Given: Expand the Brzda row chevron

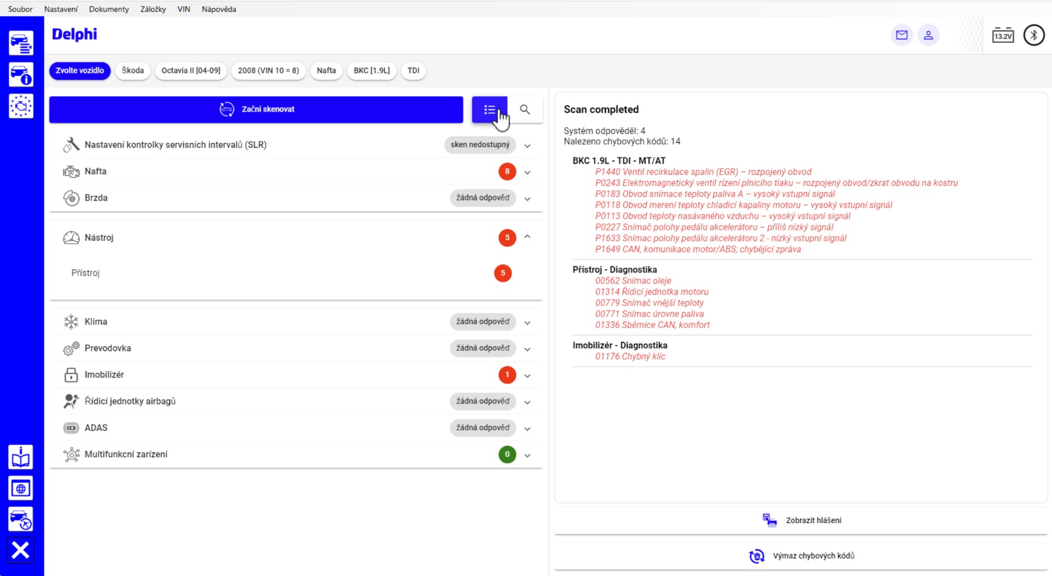Looking at the screenshot, I should (527, 199).
